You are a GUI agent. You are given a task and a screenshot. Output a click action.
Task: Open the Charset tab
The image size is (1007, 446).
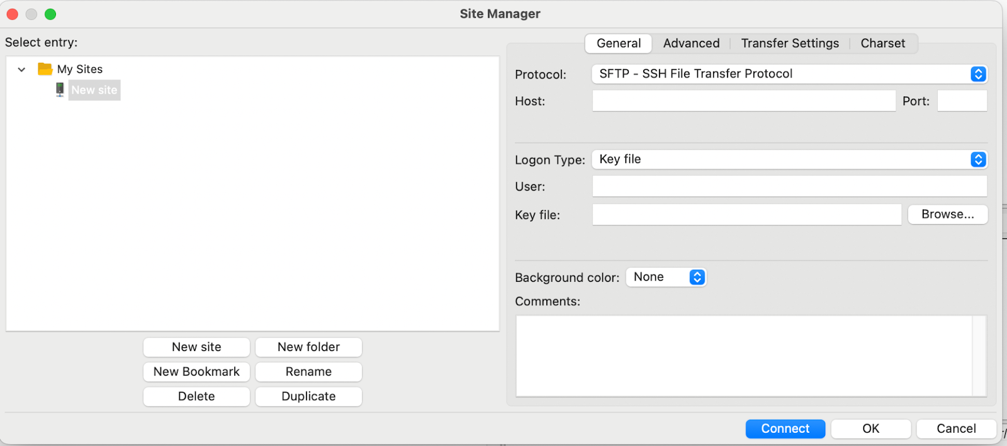click(x=883, y=43)
